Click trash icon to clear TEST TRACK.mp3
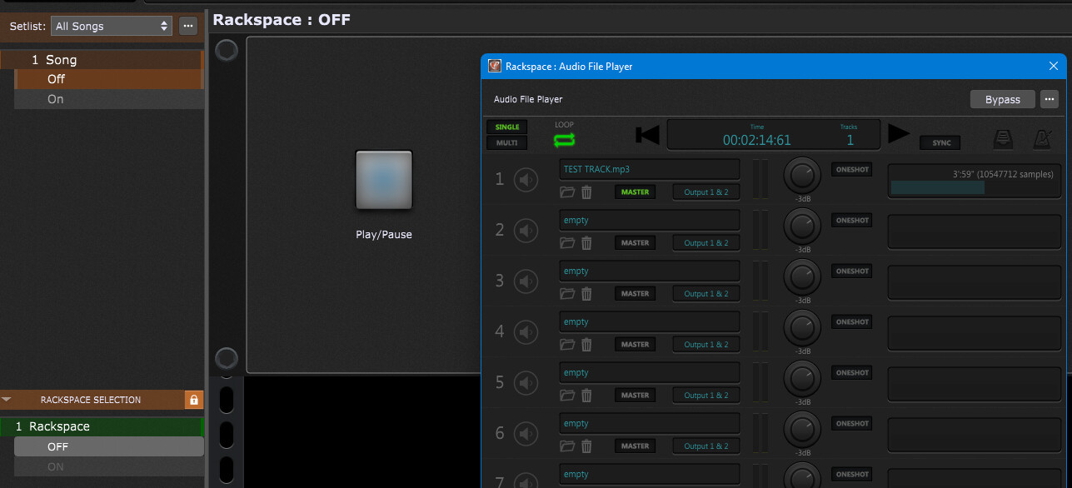This screenshot has height=488, width=1072. [586, 192]
